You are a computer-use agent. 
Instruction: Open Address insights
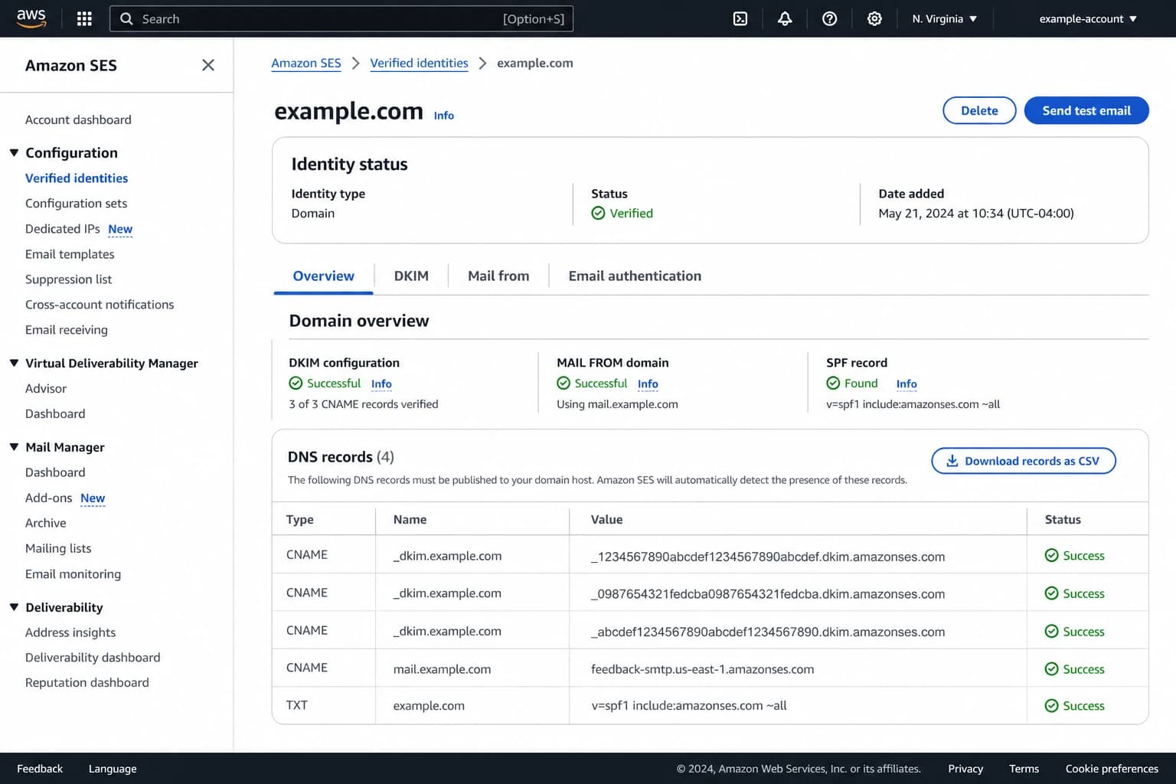[70, 632]
